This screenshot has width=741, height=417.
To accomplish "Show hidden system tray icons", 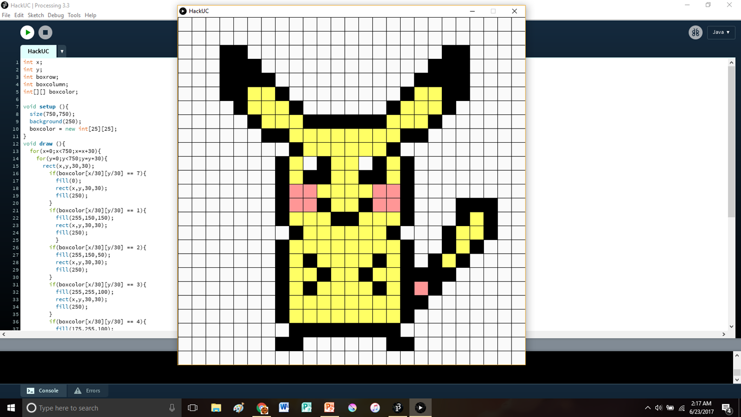I will [648, 408].
